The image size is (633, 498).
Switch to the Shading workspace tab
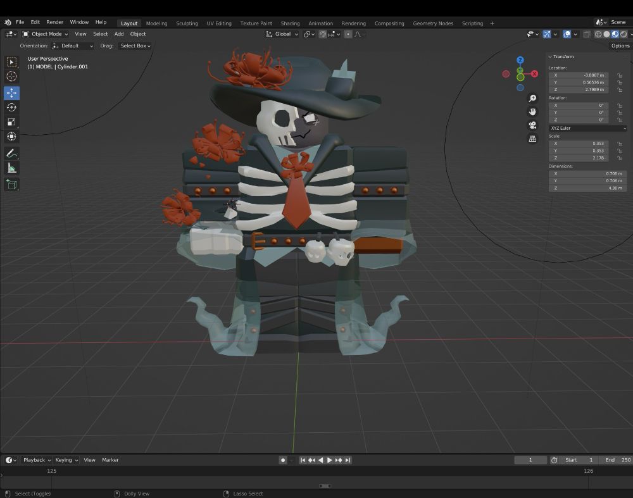291,23
